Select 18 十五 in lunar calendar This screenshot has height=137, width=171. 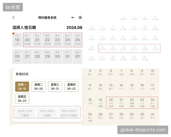point(90,101)
